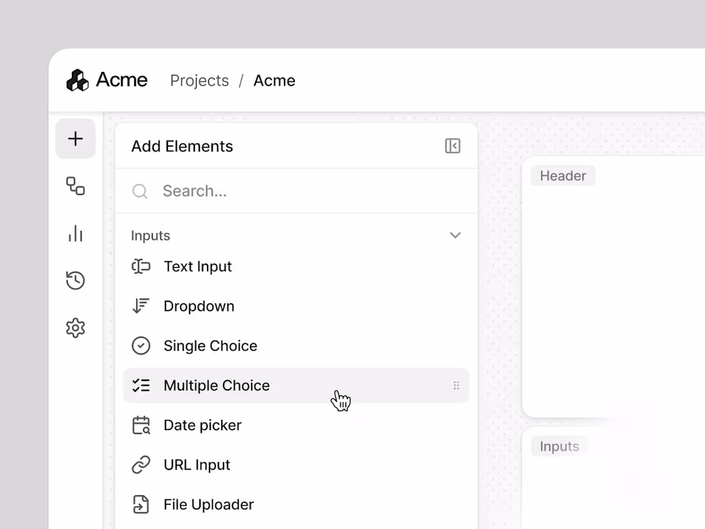This screenshot has width=705, height=529.
Task: Open Settings via the gear icon
Action: 76,328
